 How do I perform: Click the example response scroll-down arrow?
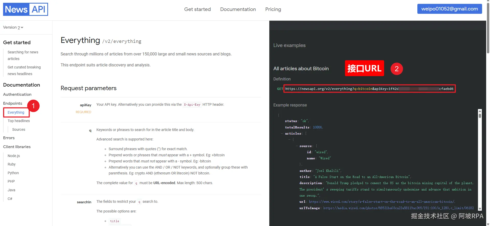point(480,209)
